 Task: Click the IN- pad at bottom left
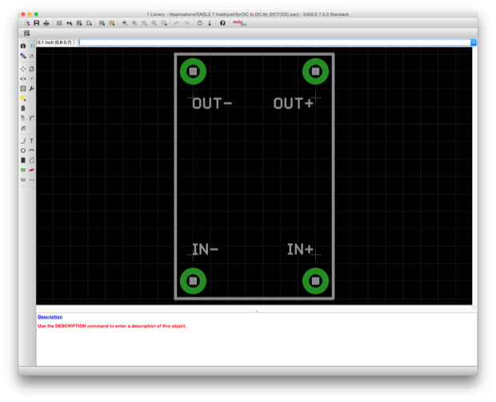[x=193, y=281]
